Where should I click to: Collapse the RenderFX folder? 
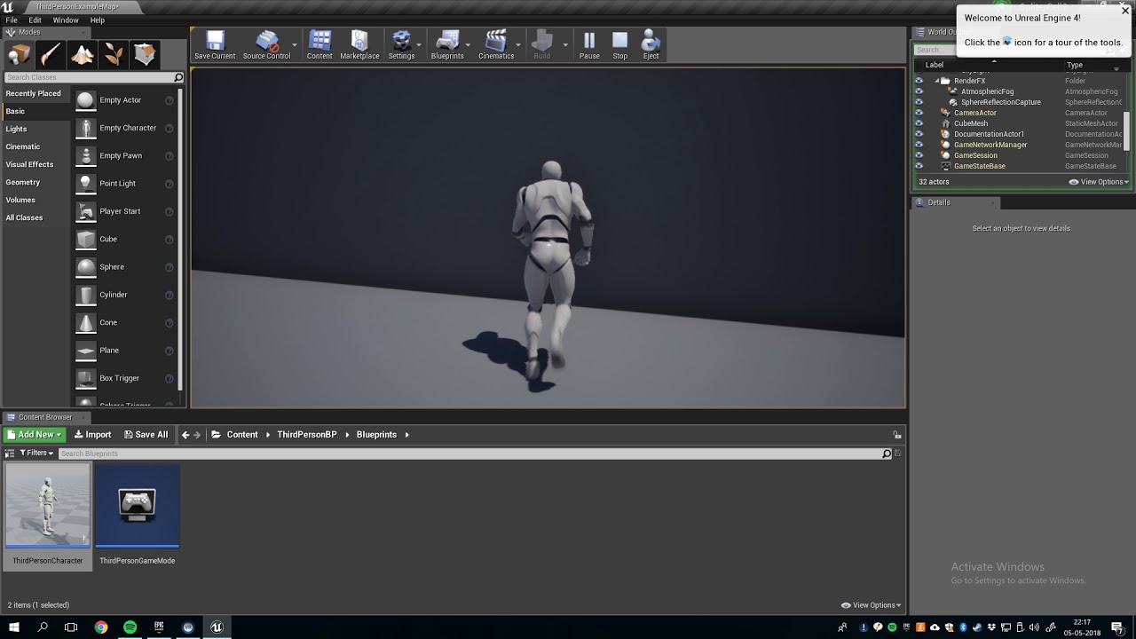937,81
